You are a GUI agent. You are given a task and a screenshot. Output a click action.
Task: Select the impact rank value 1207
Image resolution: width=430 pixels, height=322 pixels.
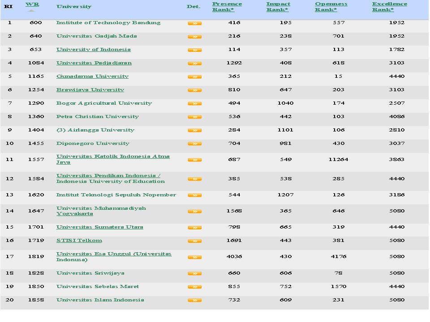285,195
